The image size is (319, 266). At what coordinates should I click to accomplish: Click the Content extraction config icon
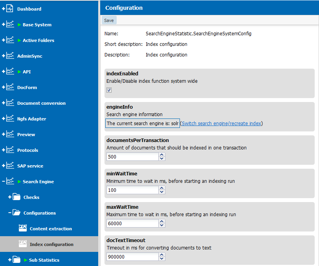(x=23, y=228)
